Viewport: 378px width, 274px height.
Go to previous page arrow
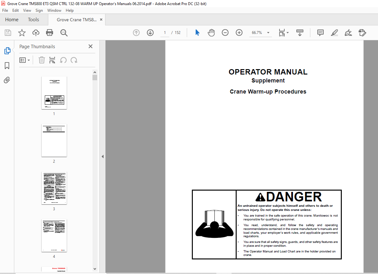[x=136, y=32]
